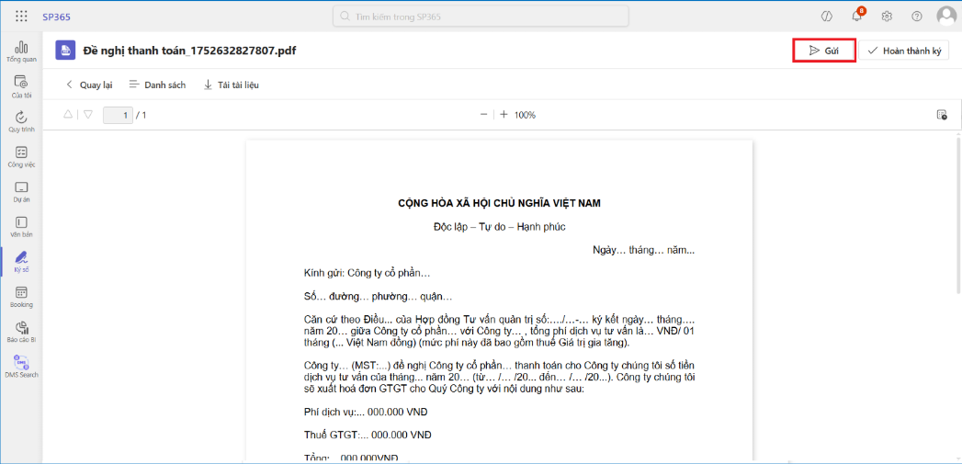962x464 pixels.
Task: Click the zoom in plus button
Action: click(504, 115)
